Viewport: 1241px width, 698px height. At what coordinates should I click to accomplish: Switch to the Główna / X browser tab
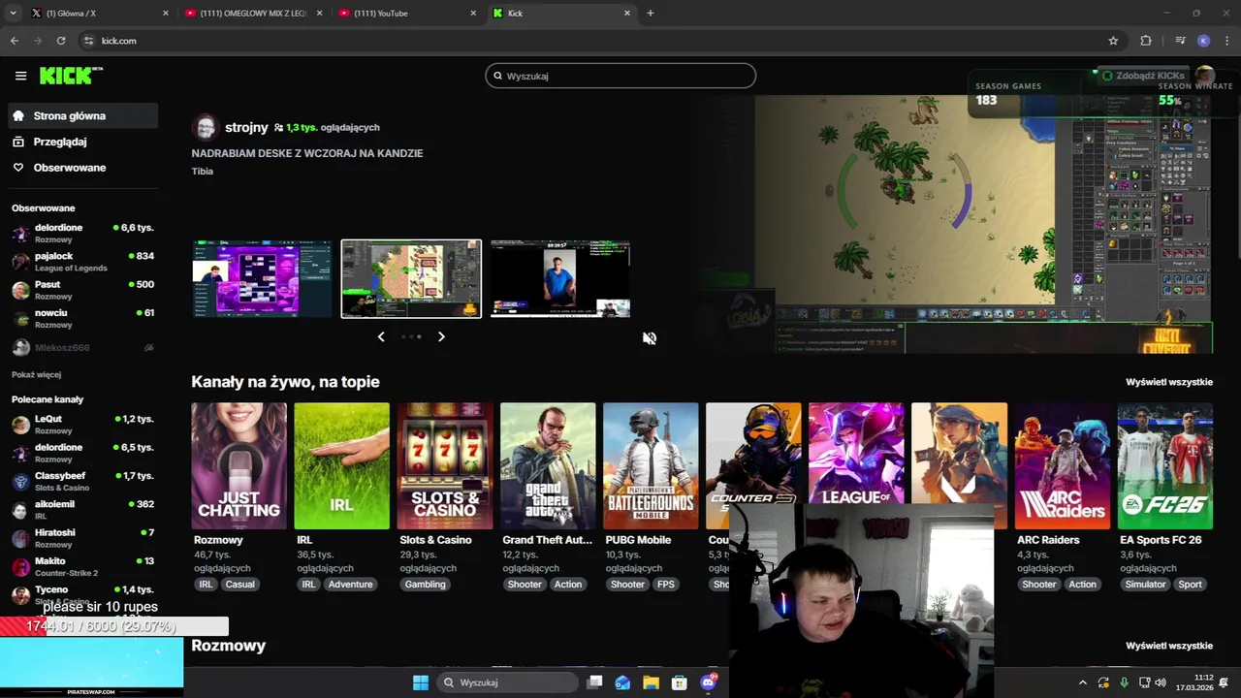point(100,14)
